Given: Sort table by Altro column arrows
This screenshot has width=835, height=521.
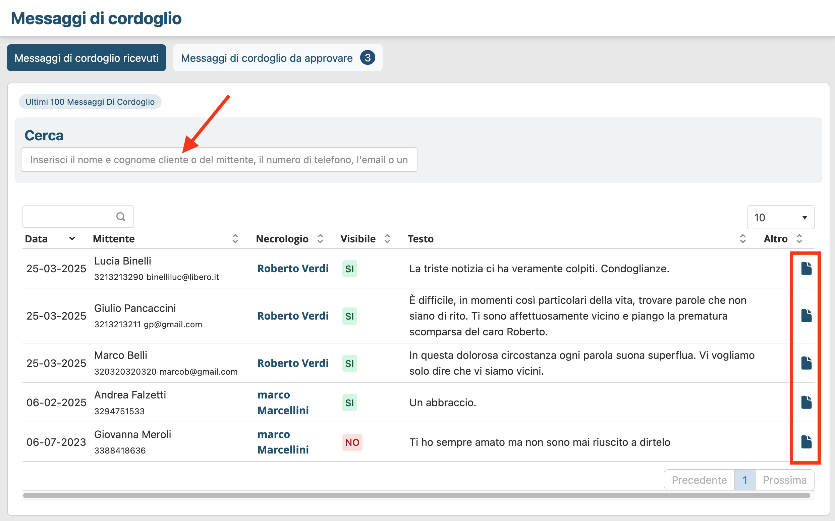Looking at the screenshot, I should [799, 239].
